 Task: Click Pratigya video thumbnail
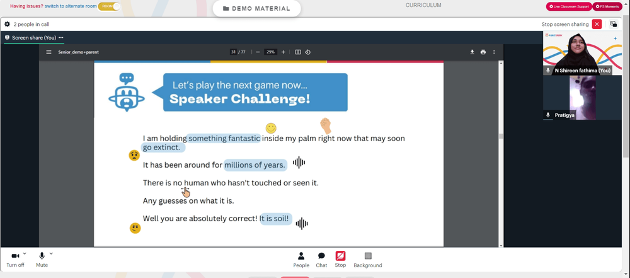click(x=582, y=98)
